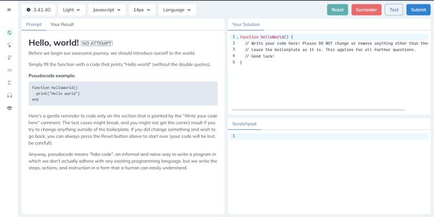
Task: Click the sparkles icon in sidebar
Action: (x=9, y=45)
